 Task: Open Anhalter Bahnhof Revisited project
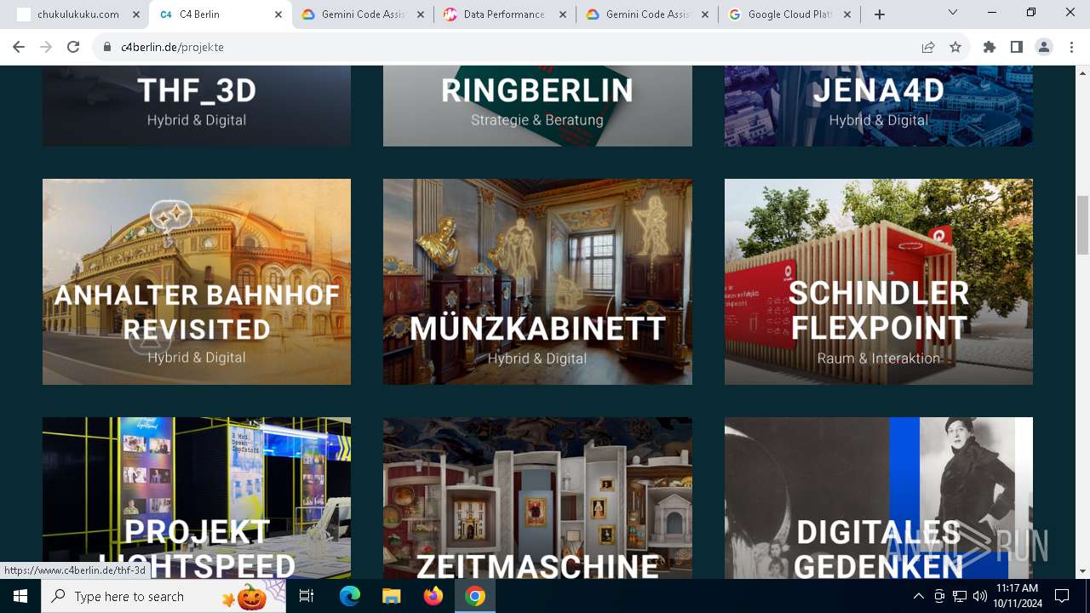tap(197, 282)
